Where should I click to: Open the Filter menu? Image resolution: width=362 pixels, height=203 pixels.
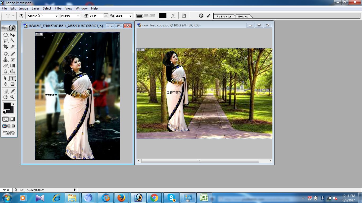tap(58, 8)
